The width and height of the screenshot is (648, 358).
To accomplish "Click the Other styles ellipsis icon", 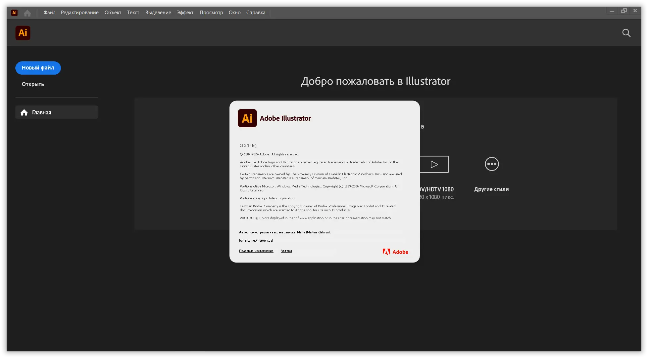I will (492, 164).
